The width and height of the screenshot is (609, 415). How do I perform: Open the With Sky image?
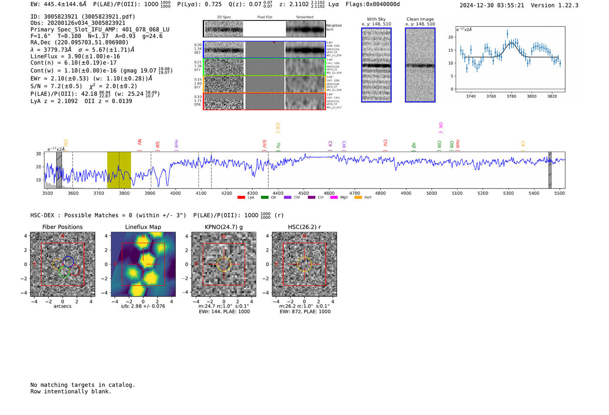click(x=376, y=65)
